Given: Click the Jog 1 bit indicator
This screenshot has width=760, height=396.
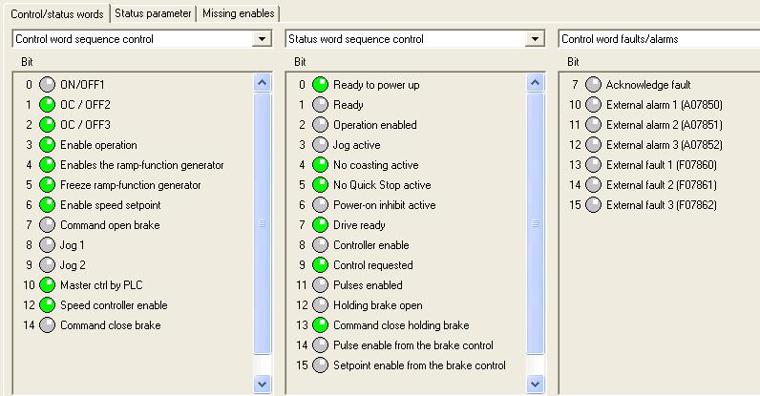Looking at the screenshot, I should (47, 245).
